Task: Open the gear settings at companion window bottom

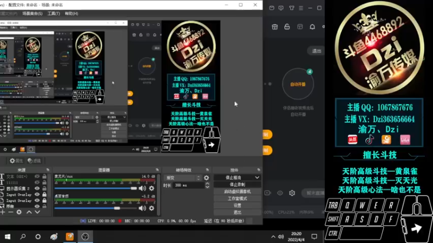Action: (x=292, y=193)
